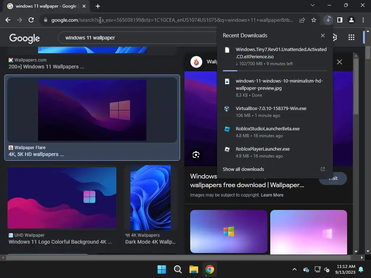Close the image preview panel
Viewport: 371px width, 278px height.
coord(339,62)
